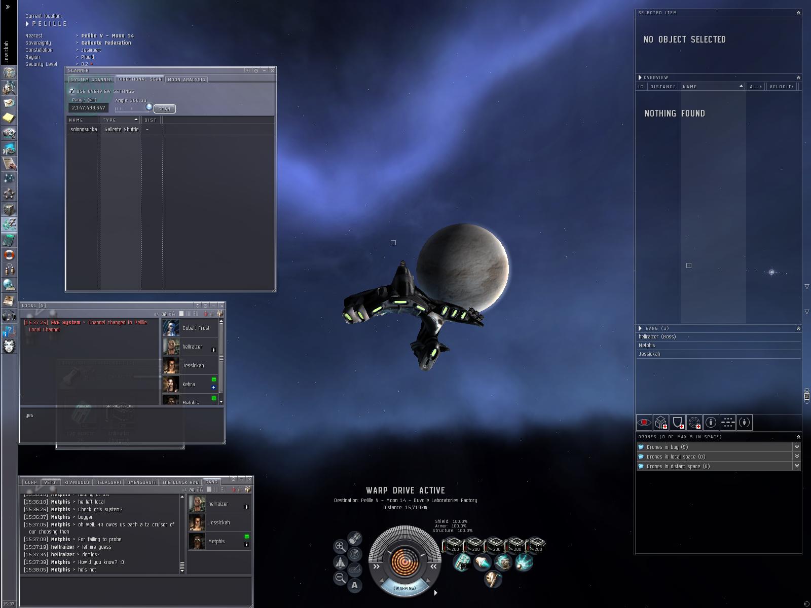
Task: Open the calculator icon in sidebar
Action: tap(9, 240)
